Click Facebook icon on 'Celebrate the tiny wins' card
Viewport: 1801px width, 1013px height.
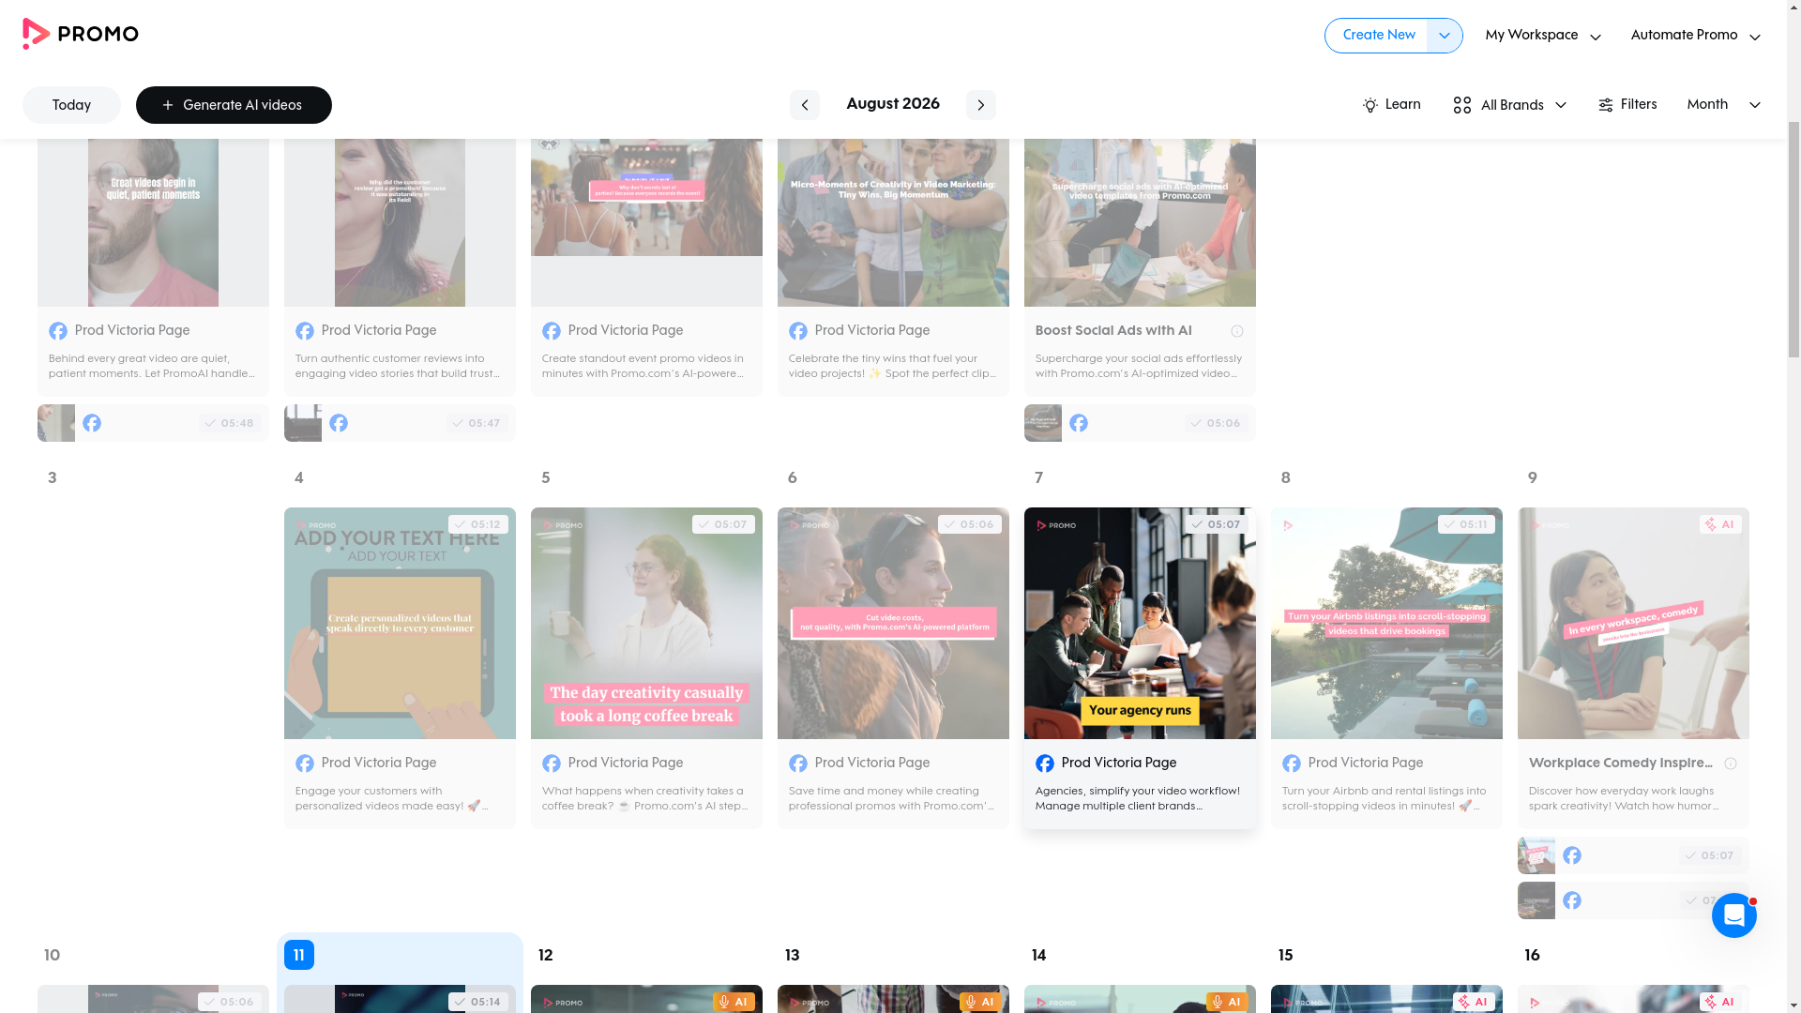[798, 331]
